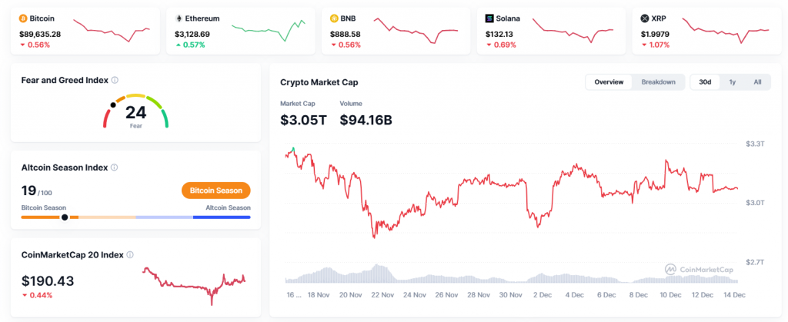Click the Bitcoin coin icon

(x=23, y=18)
